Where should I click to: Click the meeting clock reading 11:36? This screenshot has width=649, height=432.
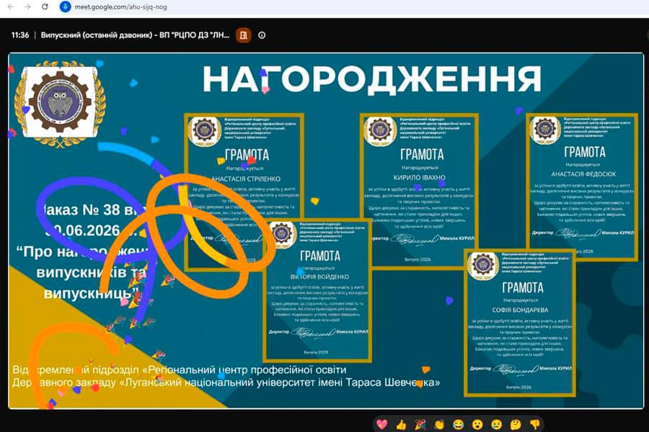(x=20, y=35)
